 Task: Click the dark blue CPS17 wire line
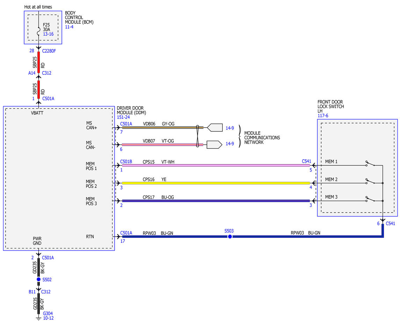(x=216, y=201)
